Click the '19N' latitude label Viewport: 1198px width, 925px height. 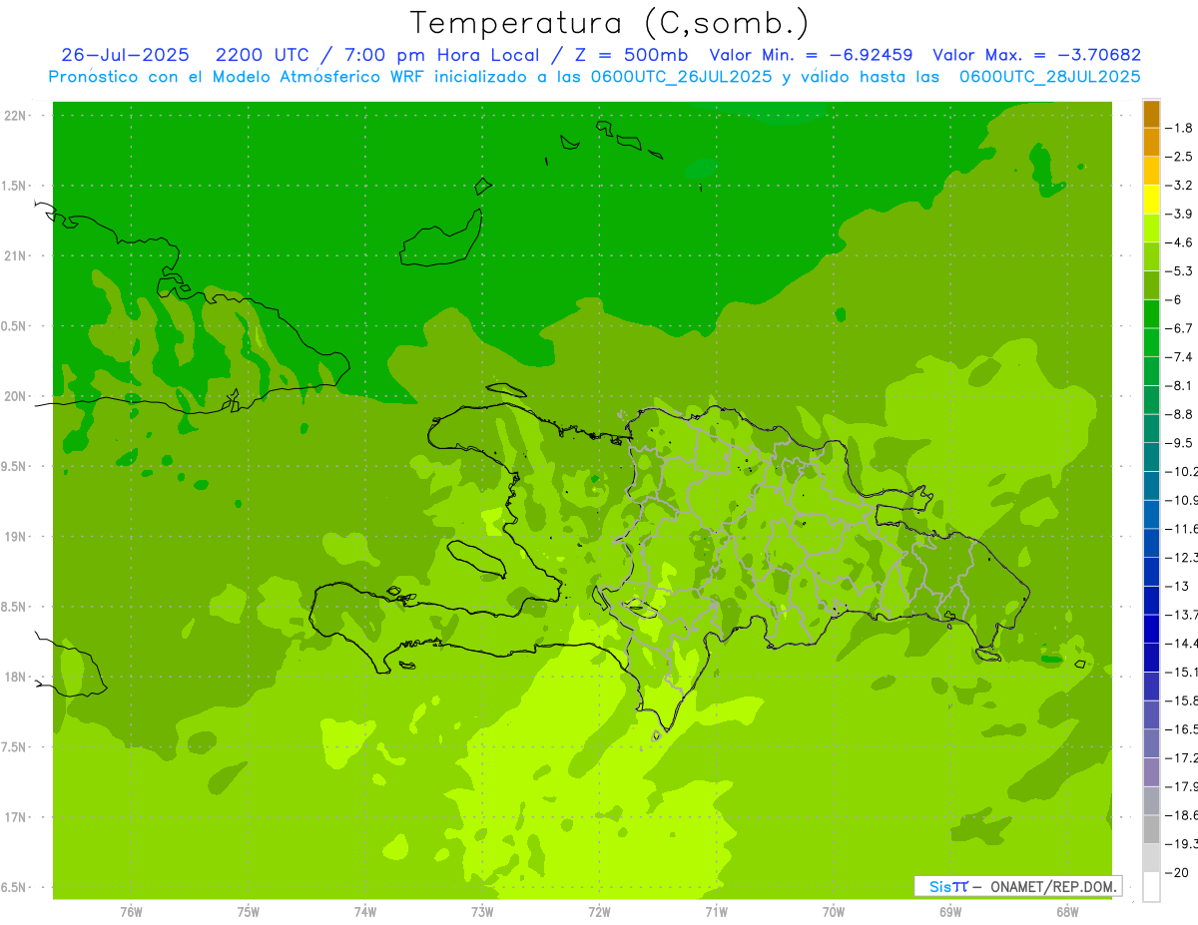(x=17, y=537)
